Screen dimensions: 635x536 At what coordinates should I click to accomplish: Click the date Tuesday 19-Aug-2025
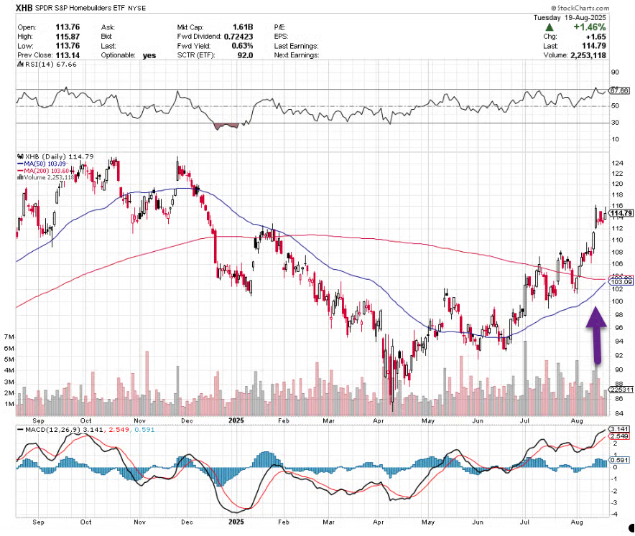pos(570,17)
